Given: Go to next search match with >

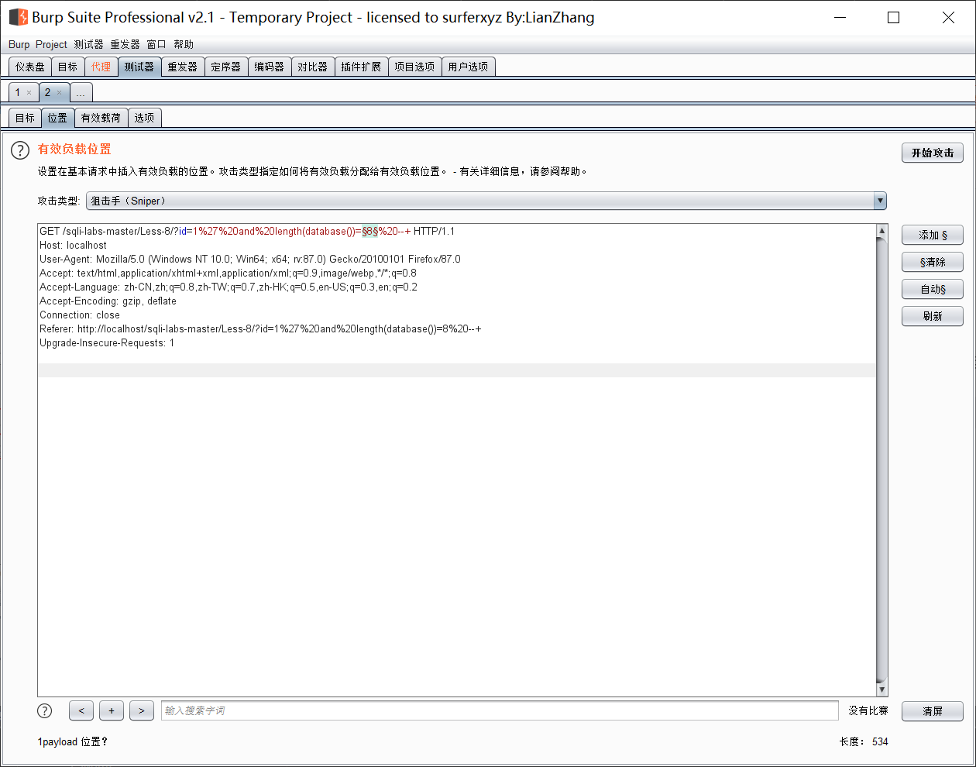Looking at the screenshot, I should [x=142, y=710].
